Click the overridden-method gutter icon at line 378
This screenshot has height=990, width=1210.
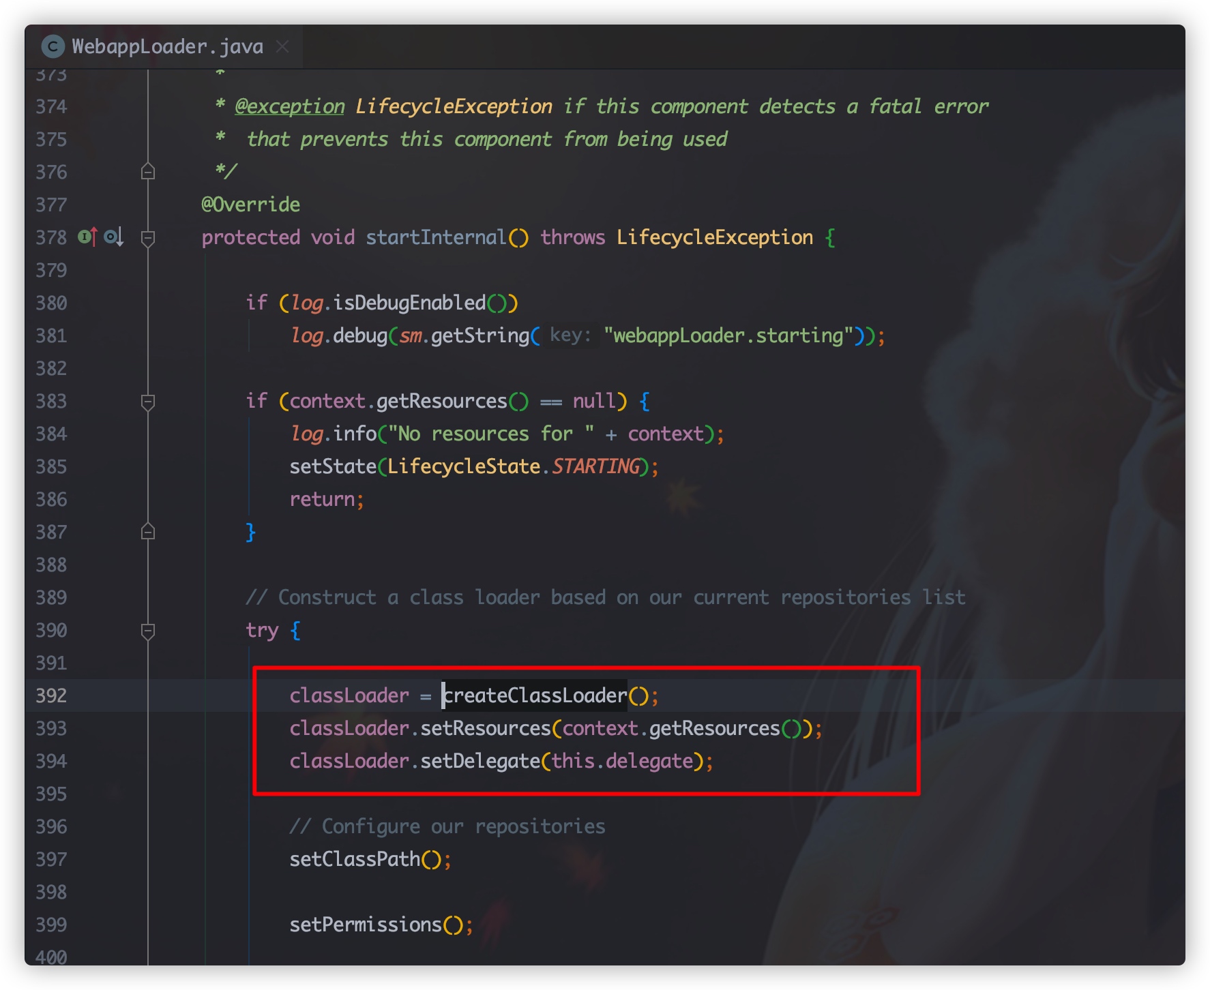point(113,237)
